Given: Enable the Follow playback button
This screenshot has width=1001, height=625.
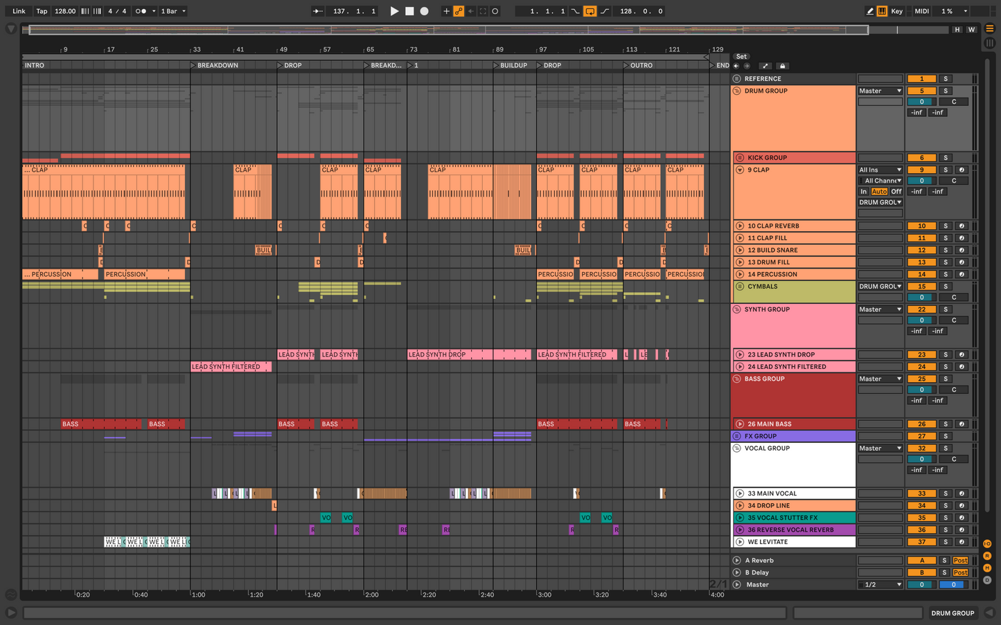Looking at the screenshot, I should [x=317, y=11].
